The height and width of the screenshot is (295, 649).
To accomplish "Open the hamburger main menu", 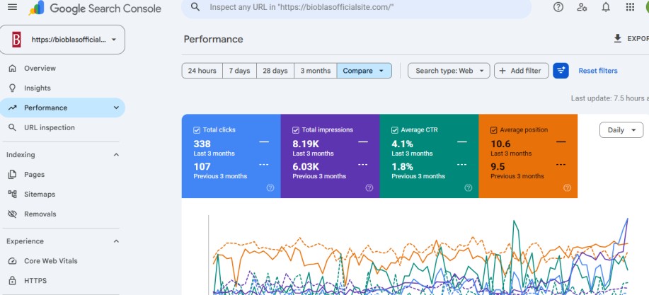I will pos(13,7).
